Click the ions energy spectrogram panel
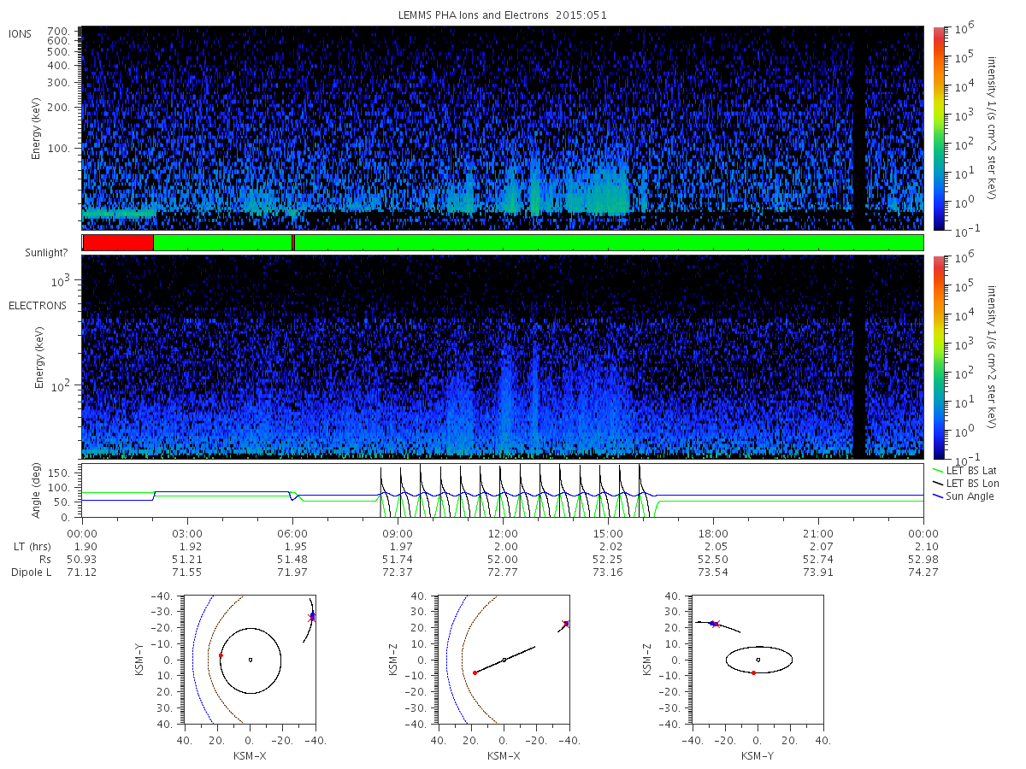The width and height of the screenshot is (1026, 769). pos(503,128)
